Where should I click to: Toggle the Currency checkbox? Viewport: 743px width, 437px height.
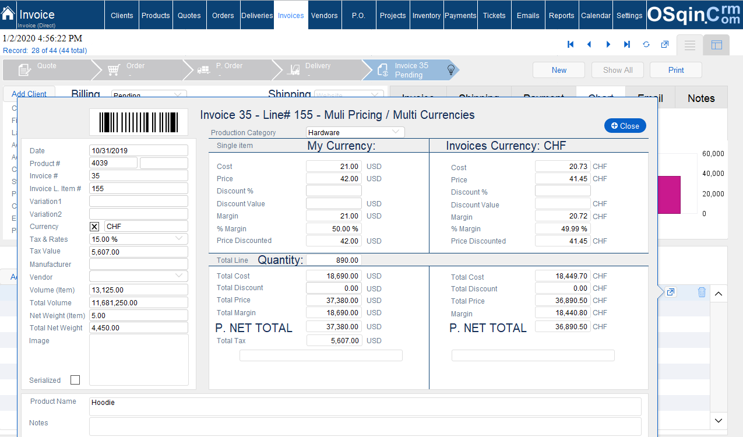coord(94,227)
